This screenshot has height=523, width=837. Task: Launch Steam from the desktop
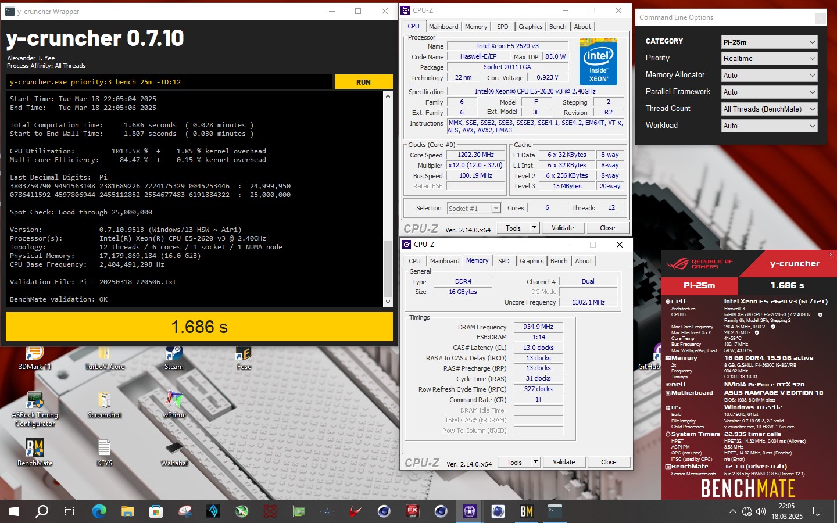coord(174,357)
